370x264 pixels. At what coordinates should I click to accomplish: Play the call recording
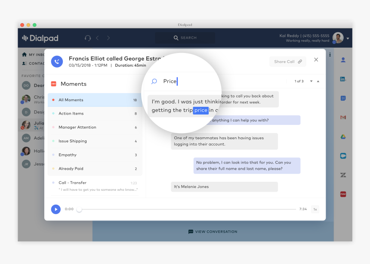tap(55, 209)
